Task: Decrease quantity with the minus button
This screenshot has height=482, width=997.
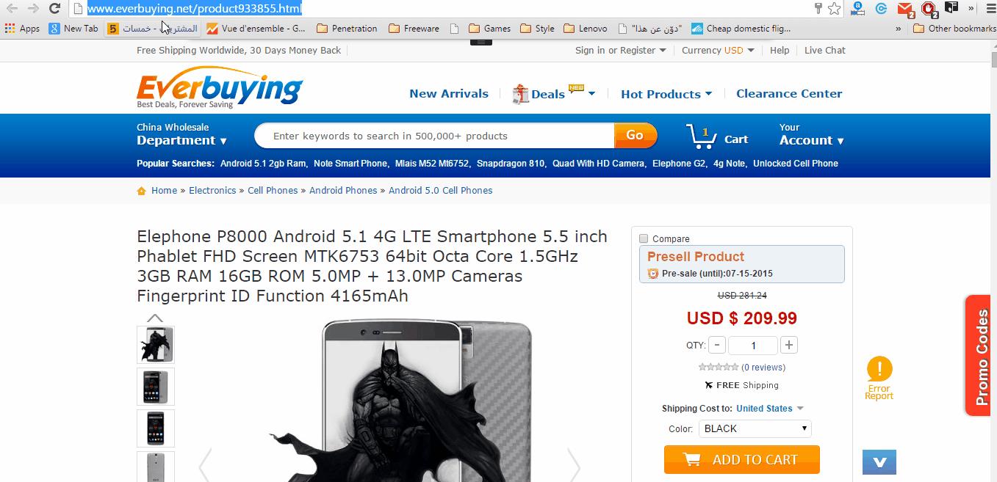Action: (x=717, y=345)
